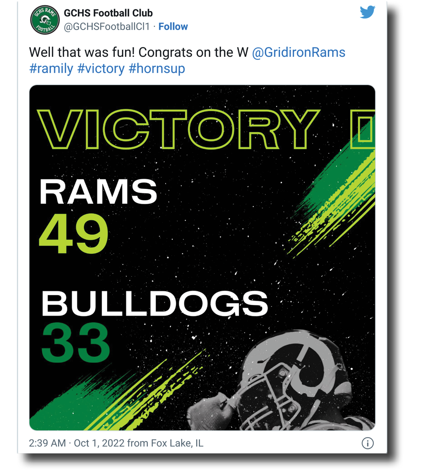
Task: Click the GCHS Rams Football profile avatar
Action: [x=44, y=20]
